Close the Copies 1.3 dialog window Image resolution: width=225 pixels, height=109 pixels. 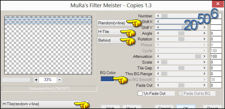click(218, 4)
